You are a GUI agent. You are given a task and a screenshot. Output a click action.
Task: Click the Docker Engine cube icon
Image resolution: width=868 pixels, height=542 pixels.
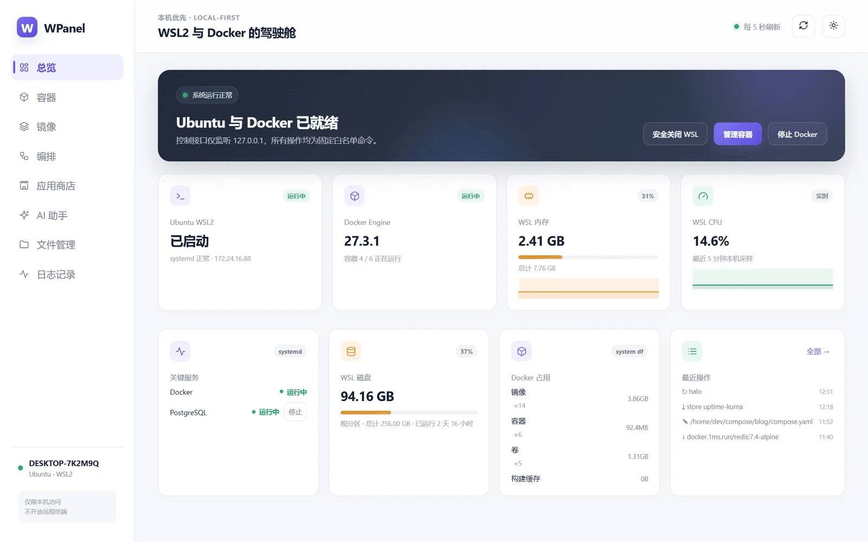[x=354, y=196]
